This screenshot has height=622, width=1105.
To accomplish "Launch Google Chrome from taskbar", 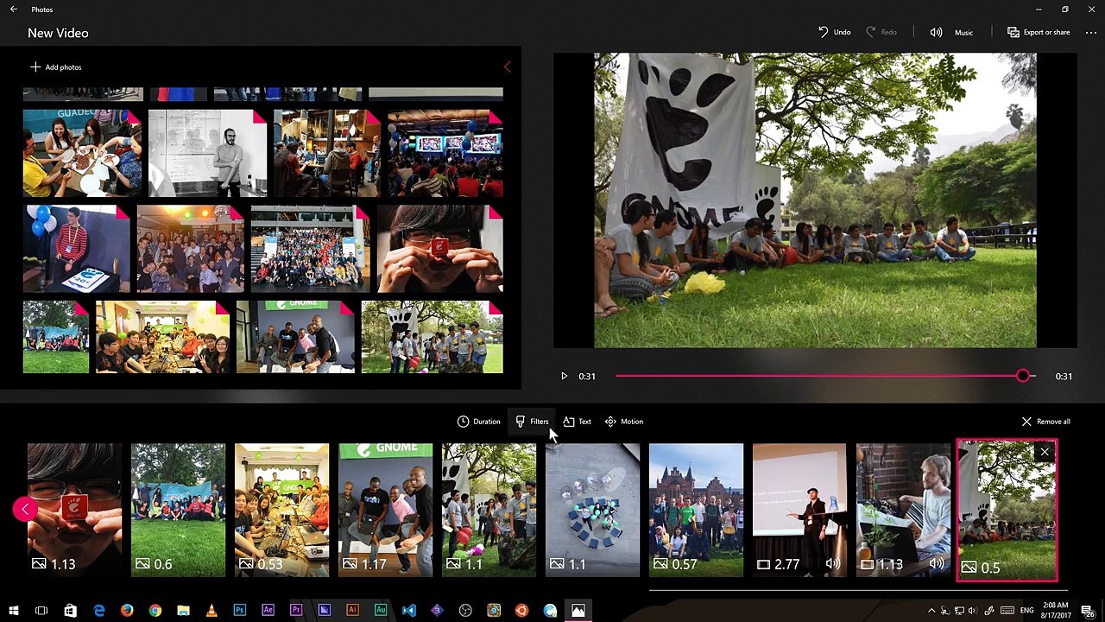I will coord(155,611).
